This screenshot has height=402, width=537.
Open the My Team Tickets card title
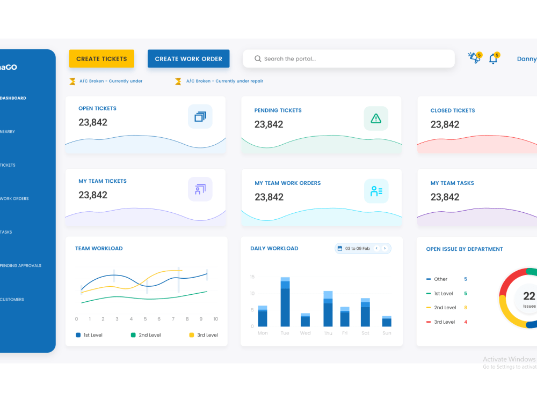pos(103,181)
